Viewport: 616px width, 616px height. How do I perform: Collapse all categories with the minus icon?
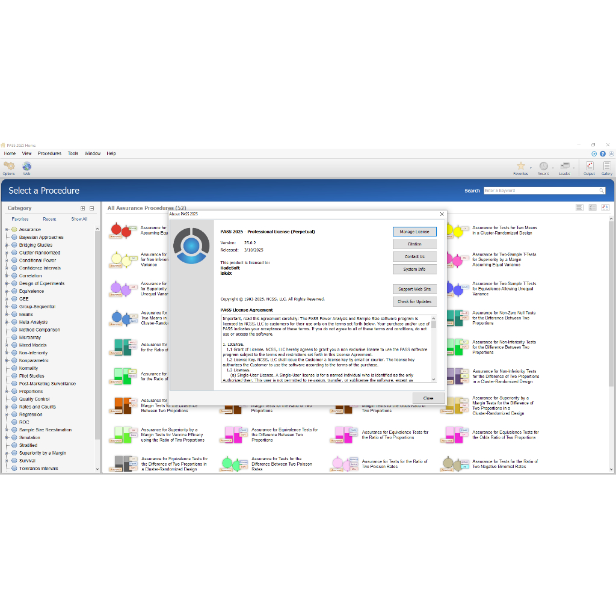(x=91, y=208)
